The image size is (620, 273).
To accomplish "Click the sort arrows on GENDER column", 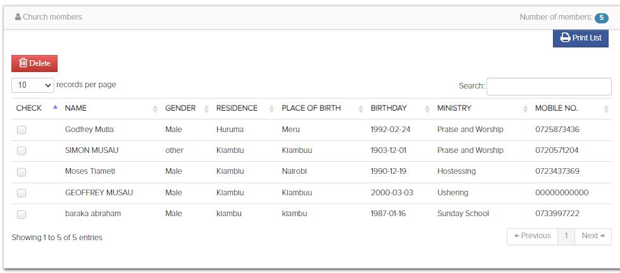I will 206,109.
